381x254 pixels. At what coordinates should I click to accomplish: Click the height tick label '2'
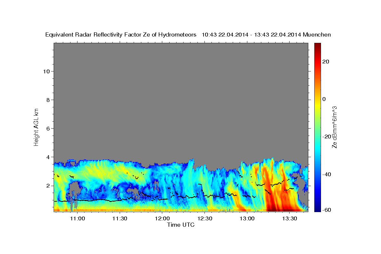pos(48,185)
